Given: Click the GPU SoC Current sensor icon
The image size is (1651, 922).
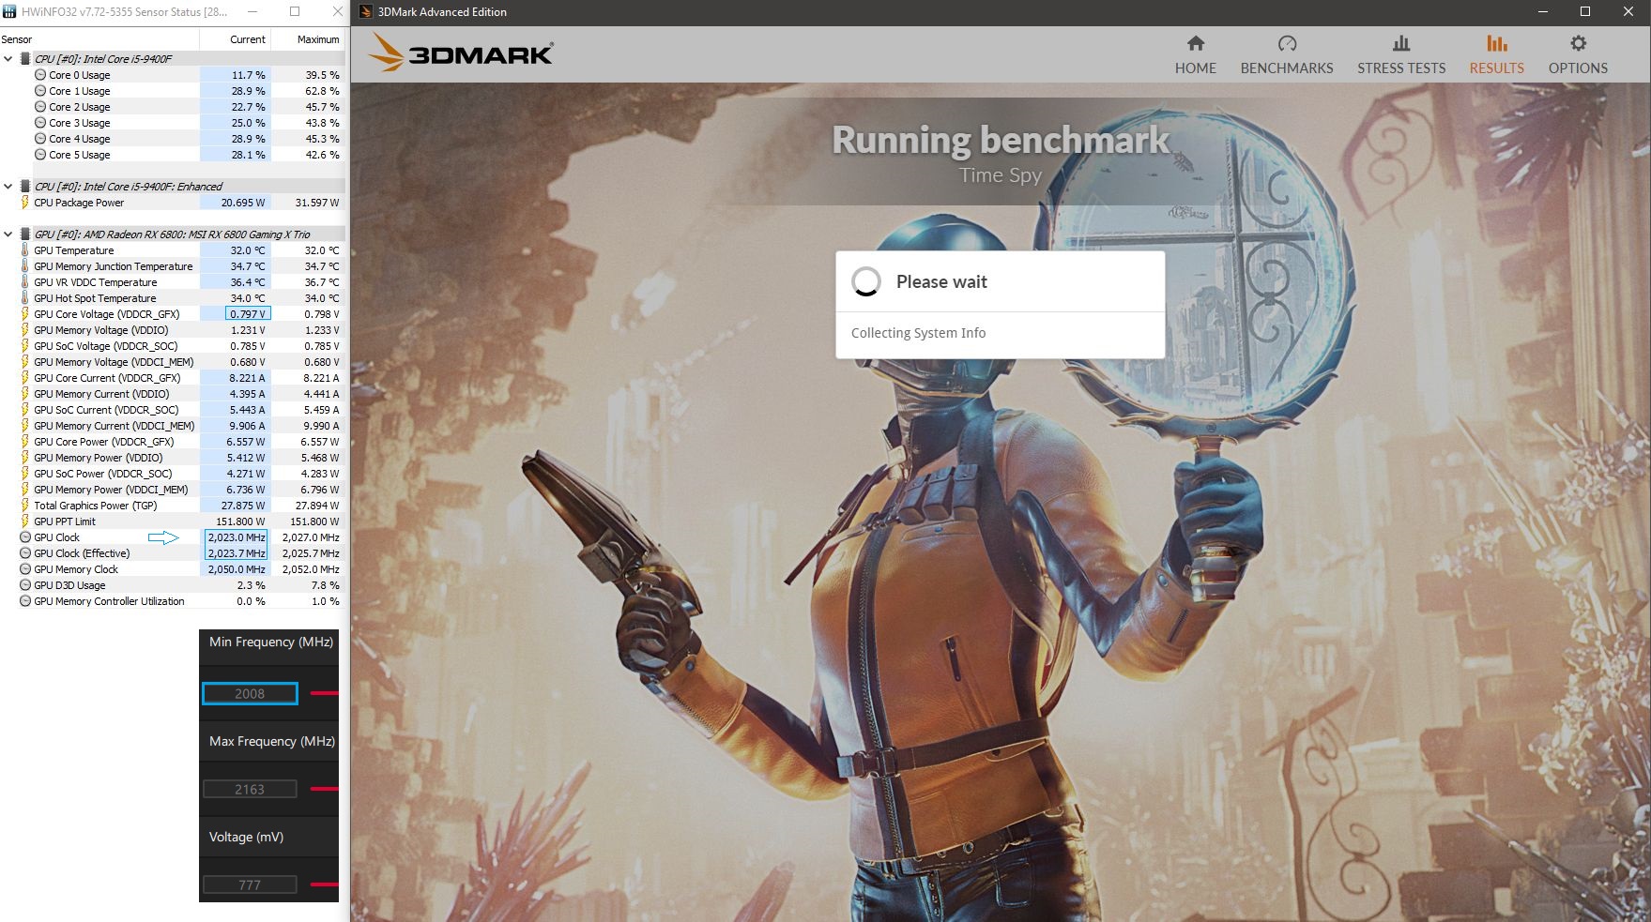Looking at the screenshot, I should [25, 410].
